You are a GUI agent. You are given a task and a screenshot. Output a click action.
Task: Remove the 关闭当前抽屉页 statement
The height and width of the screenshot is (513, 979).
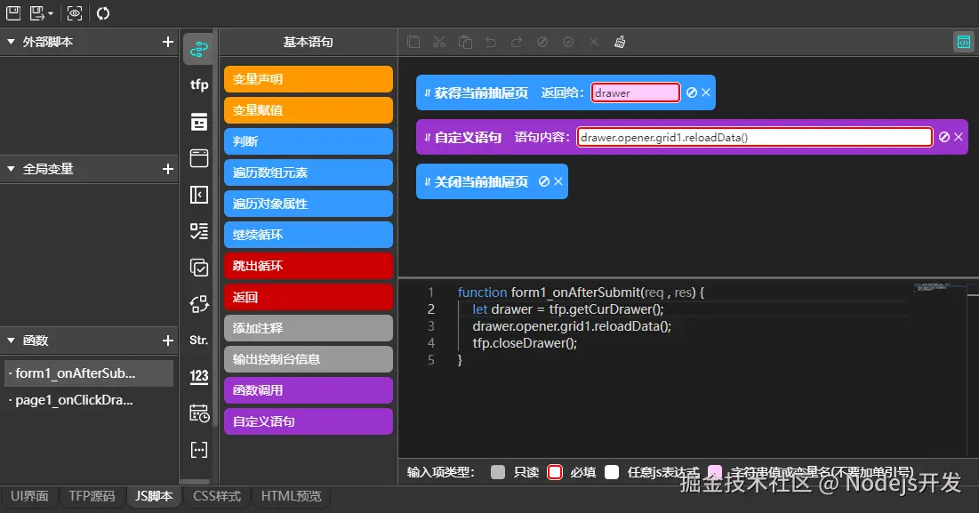point(558,181)
